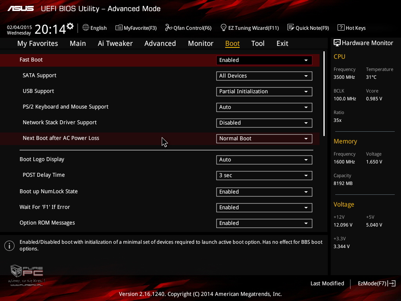
Task: Click Last Modified
Action: click(327, 284)
